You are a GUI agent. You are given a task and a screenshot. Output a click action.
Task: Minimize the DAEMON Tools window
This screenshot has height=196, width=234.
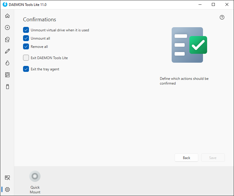click(x=200, y=4)
